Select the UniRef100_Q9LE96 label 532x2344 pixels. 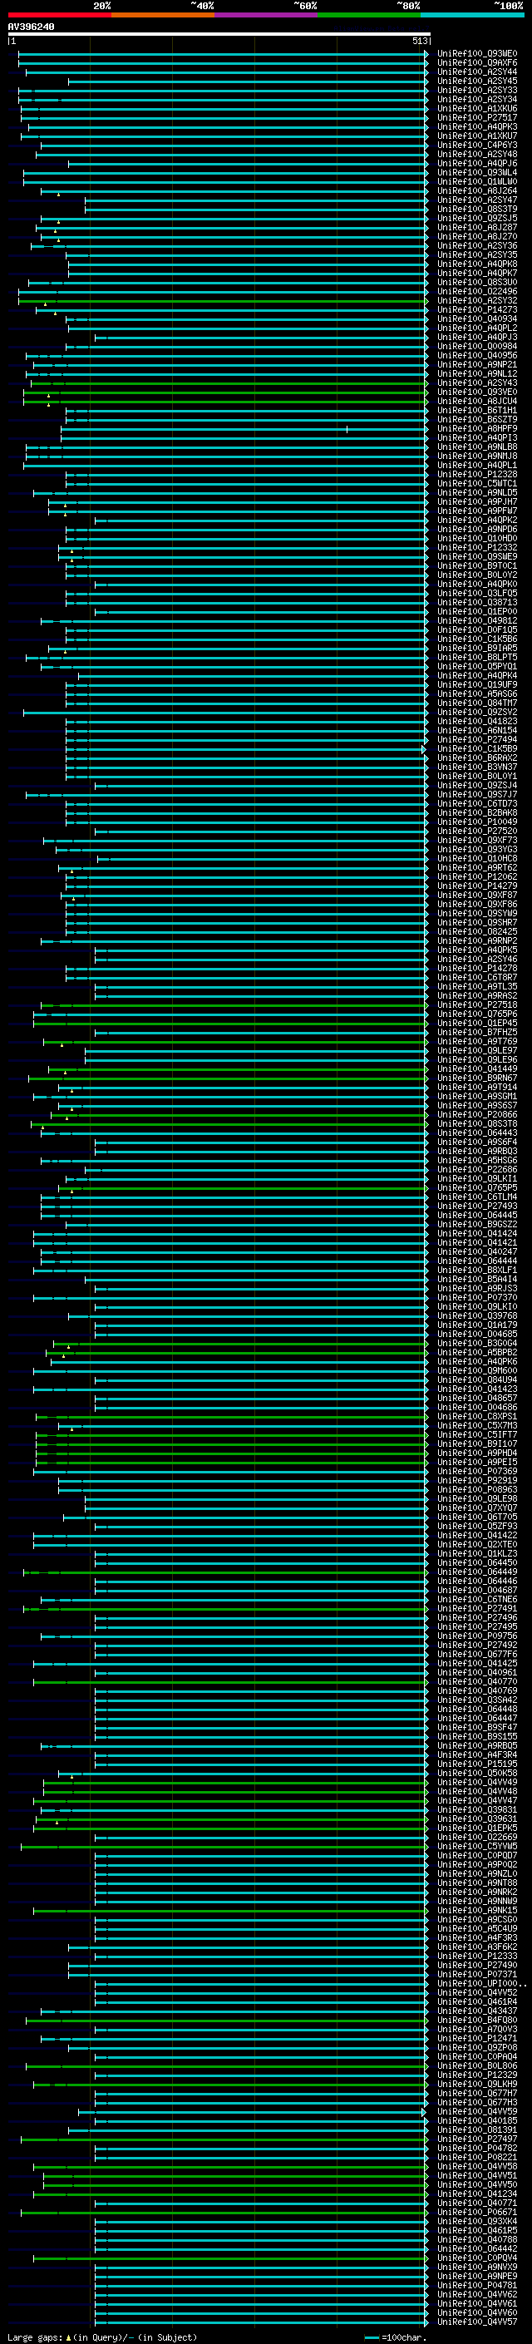477,1059
